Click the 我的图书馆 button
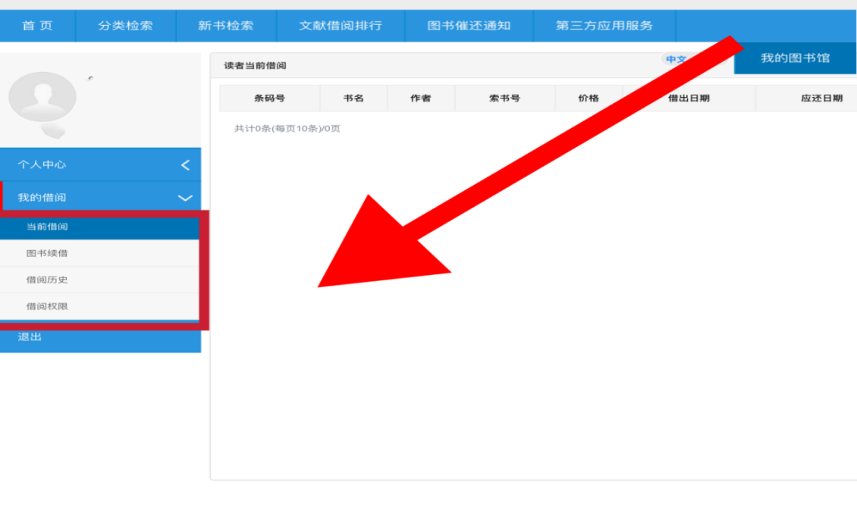The image size is (857, 513). pyautogui.click(x=795, y=58)
